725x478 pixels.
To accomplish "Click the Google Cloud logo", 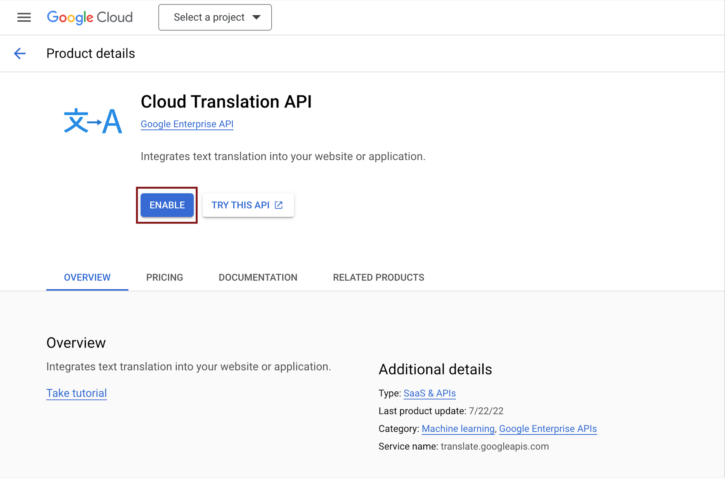I will coord(90,17).
